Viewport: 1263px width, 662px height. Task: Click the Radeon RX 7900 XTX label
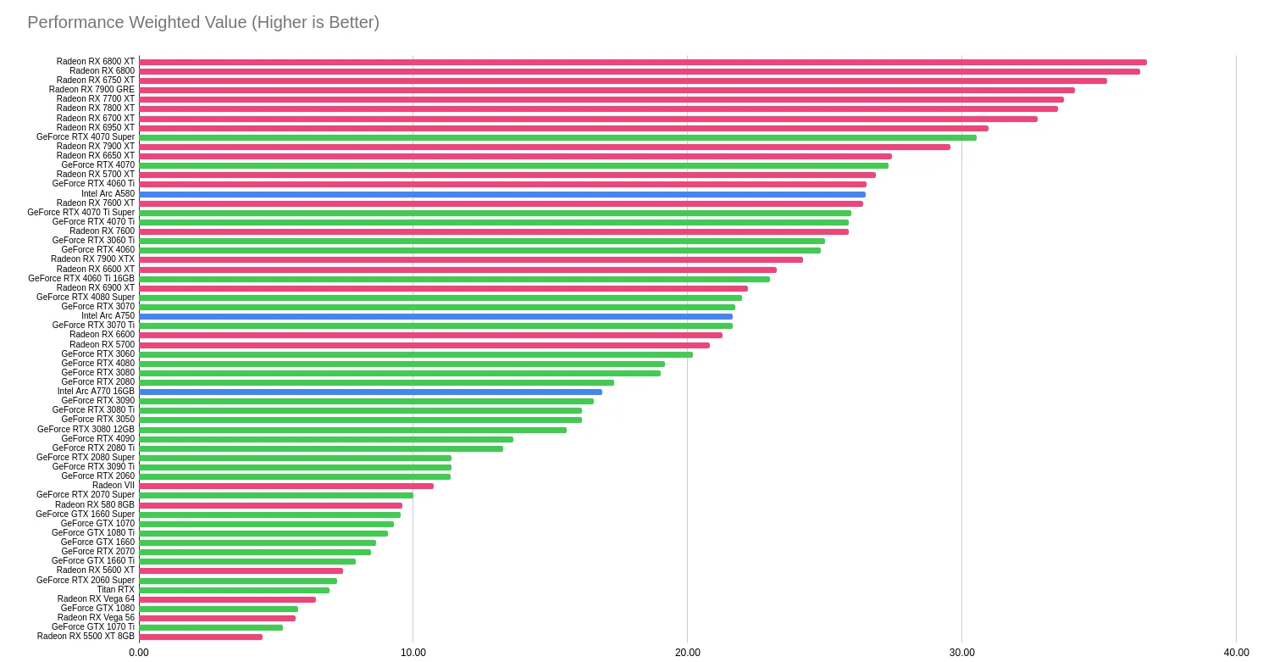click(x=92, y=259)
